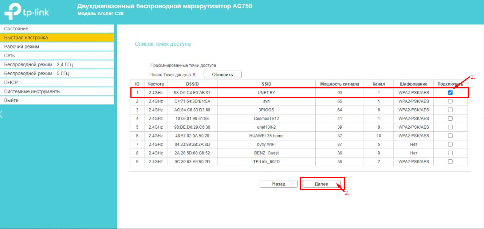
Task: Tick the HUAWEI-35-home connect checkbox
Action: tap(450, 136)
